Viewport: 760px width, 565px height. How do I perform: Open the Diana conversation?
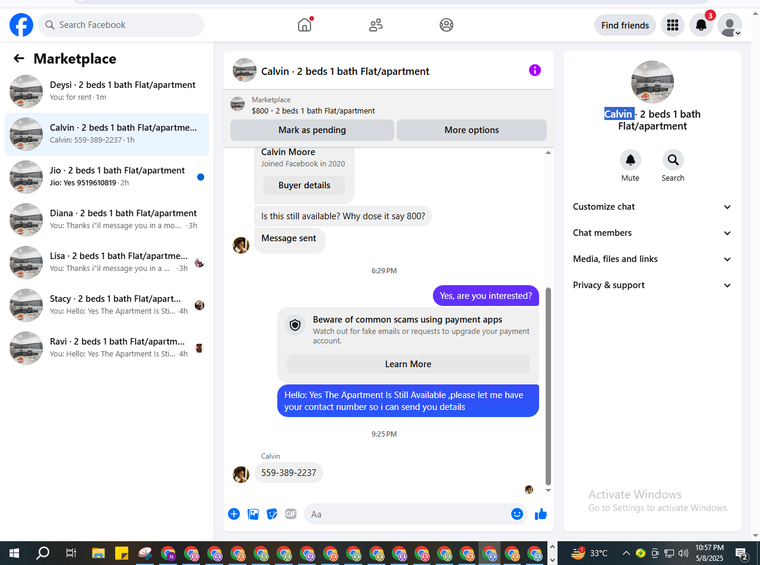point(107,220)
